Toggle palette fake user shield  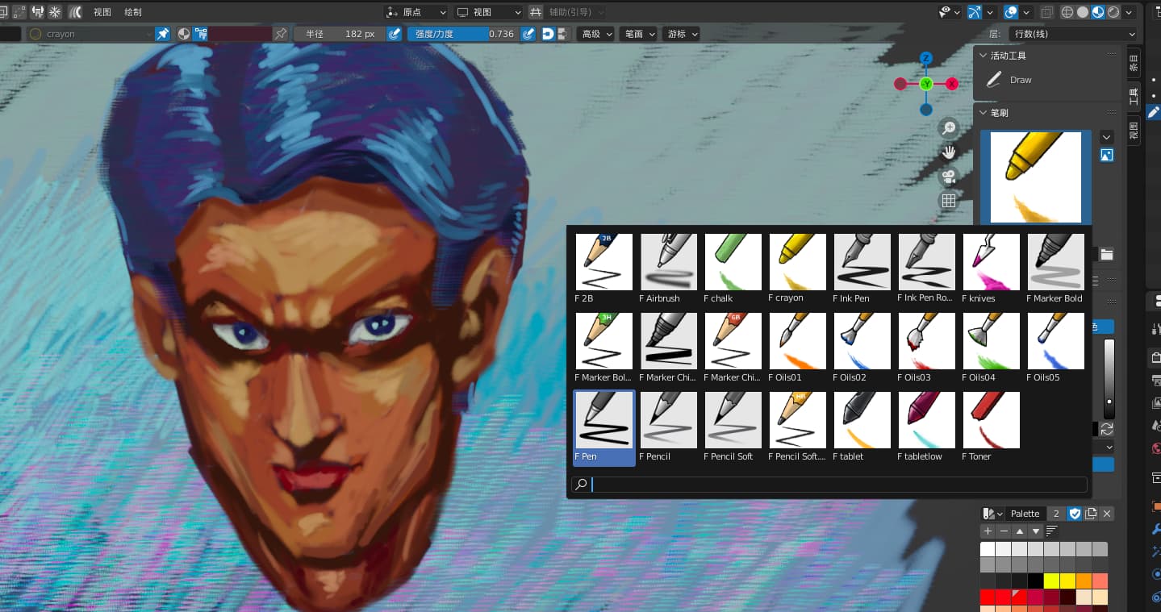point(1075,514)
